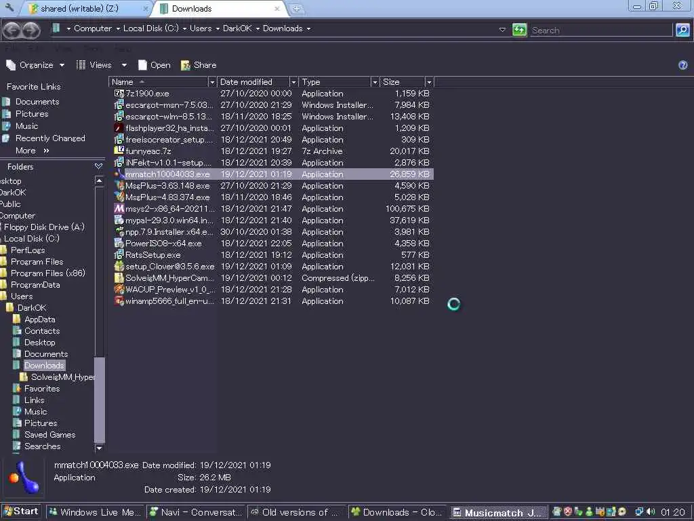Click in the Search input field
Image resolution: width=694 pixels, height=521 pixels.
click(x=600, y=30)
